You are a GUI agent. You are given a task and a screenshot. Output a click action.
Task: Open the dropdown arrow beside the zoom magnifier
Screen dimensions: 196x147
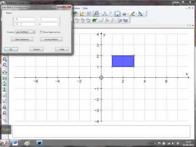click(100, 14)
